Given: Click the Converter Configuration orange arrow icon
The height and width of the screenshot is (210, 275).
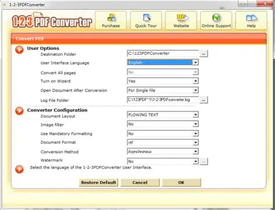Looking at the screenshot, I should click(19, 111).
